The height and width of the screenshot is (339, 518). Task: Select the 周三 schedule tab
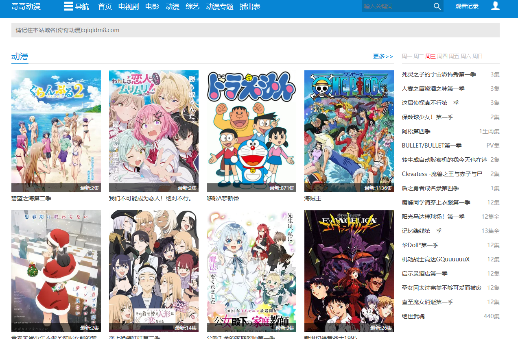point(431,56)
